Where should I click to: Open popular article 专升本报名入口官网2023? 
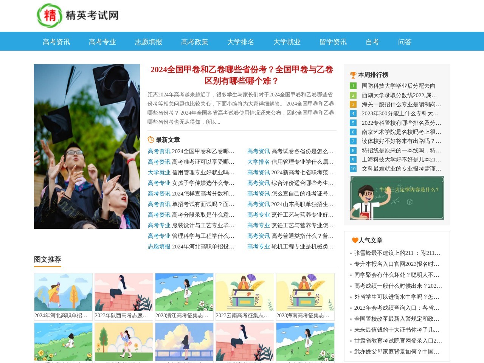point(397,264)
